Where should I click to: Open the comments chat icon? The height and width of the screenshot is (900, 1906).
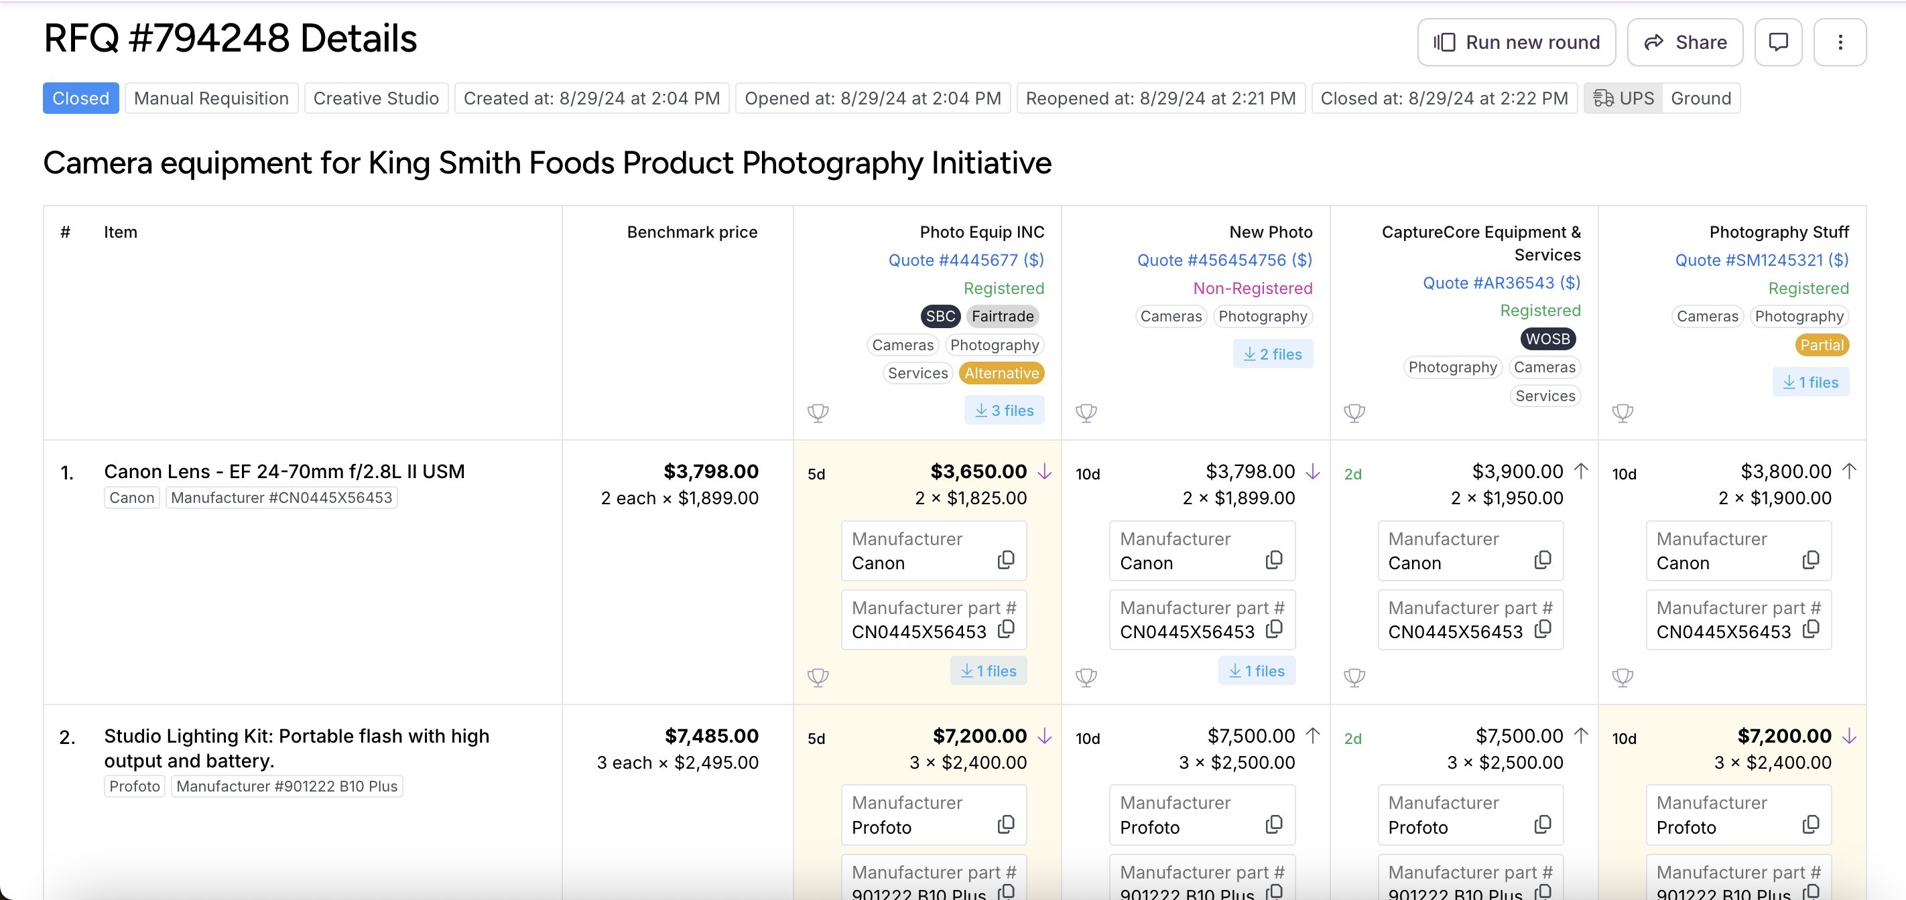click(x=1778, y=42)
